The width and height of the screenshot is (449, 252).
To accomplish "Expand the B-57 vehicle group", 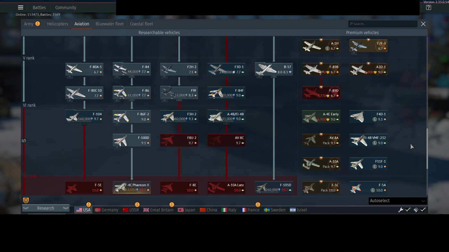I will pos(274,76).
